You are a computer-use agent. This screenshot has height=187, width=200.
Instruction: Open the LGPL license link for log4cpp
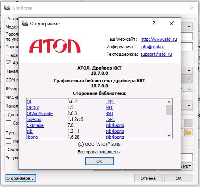pyautogui.click(x=110, y=119)
